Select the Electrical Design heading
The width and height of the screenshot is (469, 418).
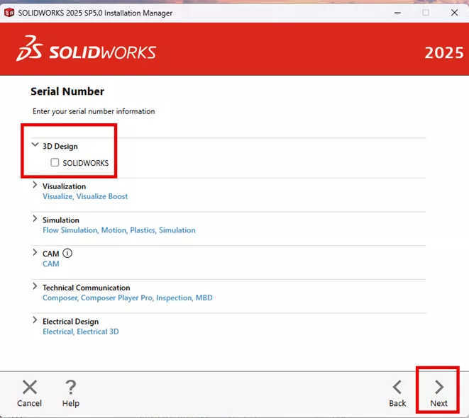[70, 322]
